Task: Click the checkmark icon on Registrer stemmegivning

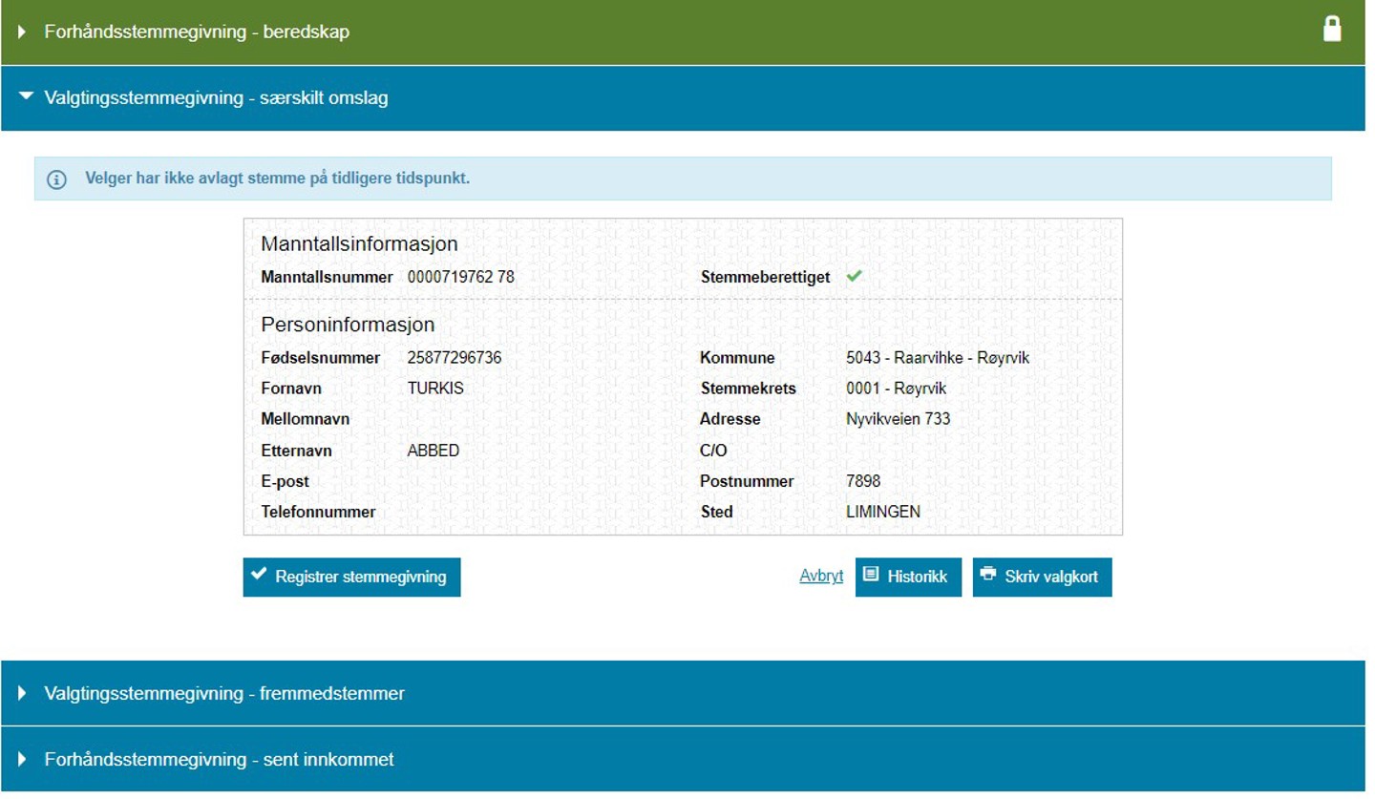Action: 259,575
